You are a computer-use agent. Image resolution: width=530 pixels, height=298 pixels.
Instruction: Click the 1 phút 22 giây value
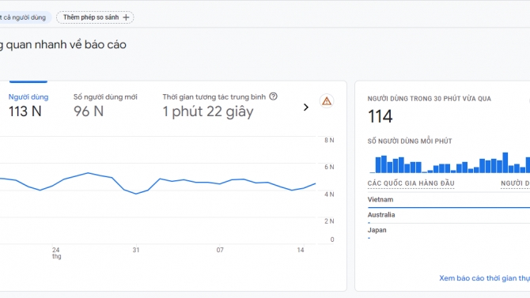click(x=208, y=111)
